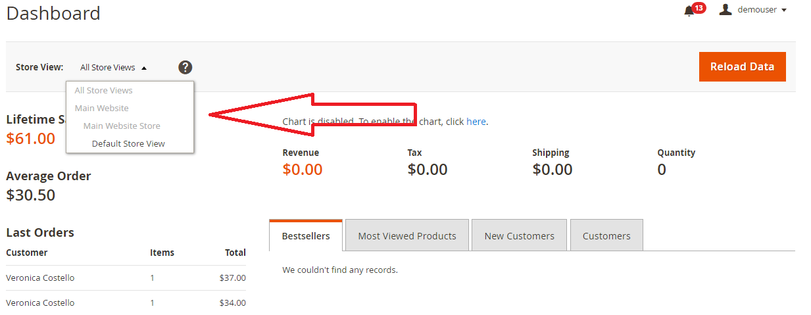The image size is (811, 315).
Task: Switch to the Bestsellers tab
Action: (306, 235)
